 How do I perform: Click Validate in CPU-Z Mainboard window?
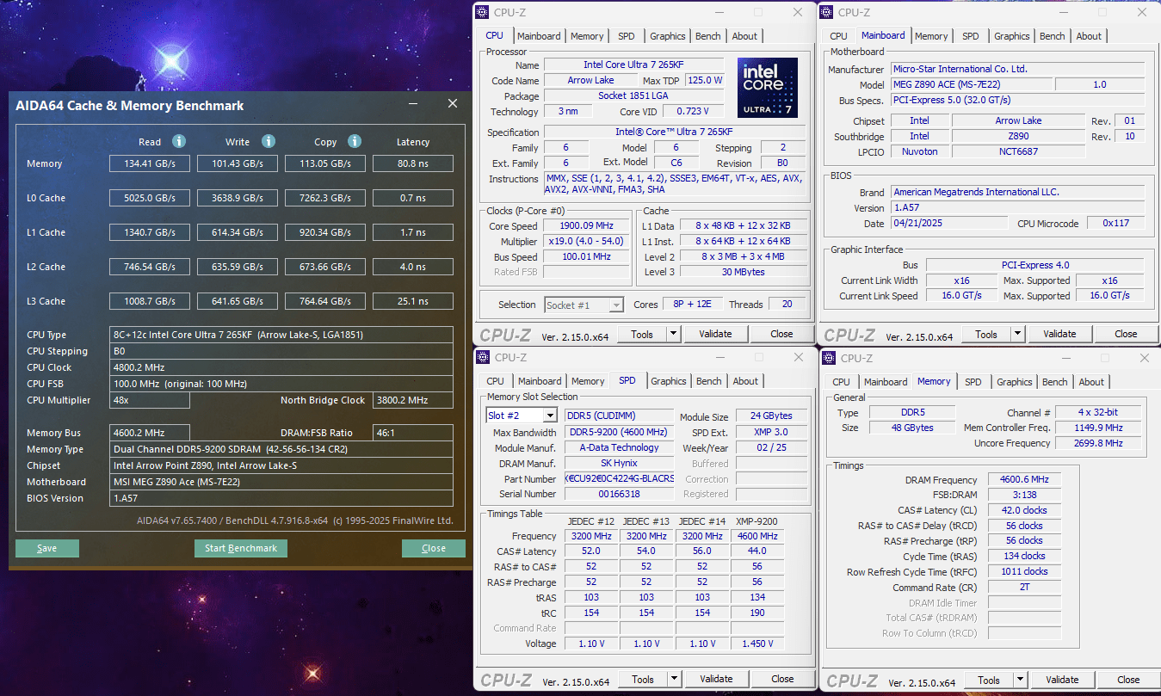[x=1059, y=334]
